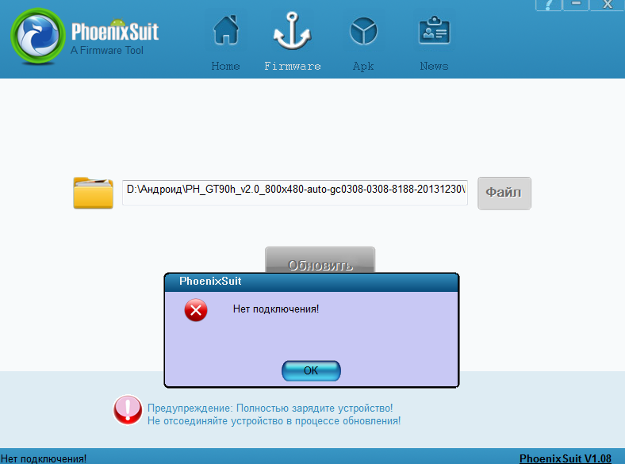
Task: Click the Предупреждение charge device warning line
Action: 270,408
